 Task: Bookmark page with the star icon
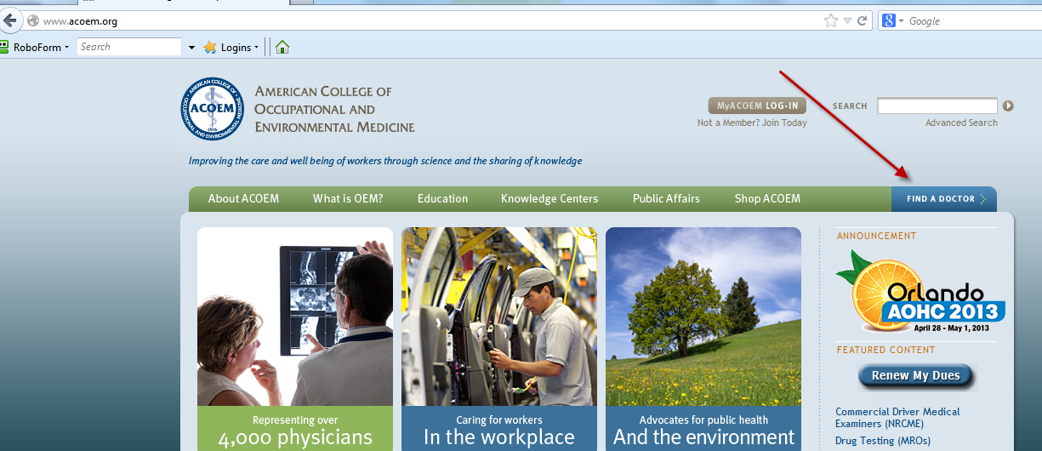[831, 20]
